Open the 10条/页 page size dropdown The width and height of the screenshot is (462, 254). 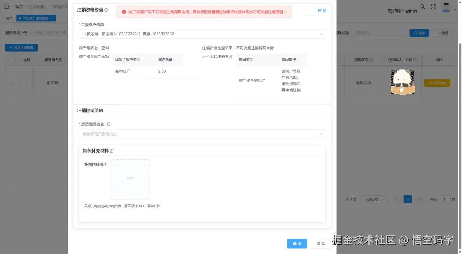[x=374, y=199]
